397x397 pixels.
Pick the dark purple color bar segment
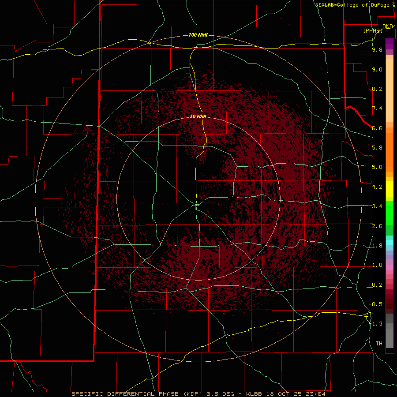click(390, 44)
